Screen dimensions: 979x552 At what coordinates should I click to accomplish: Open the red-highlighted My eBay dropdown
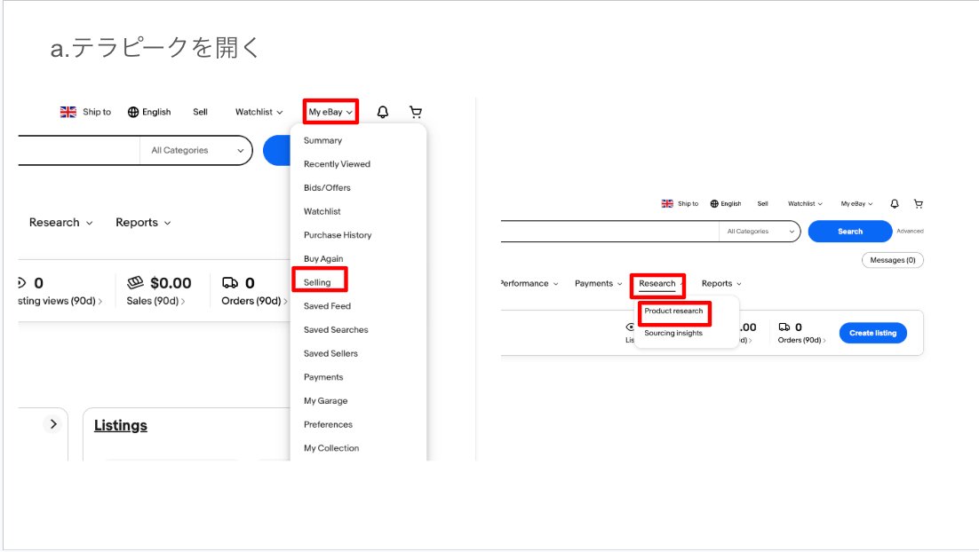tap(330, 112)
